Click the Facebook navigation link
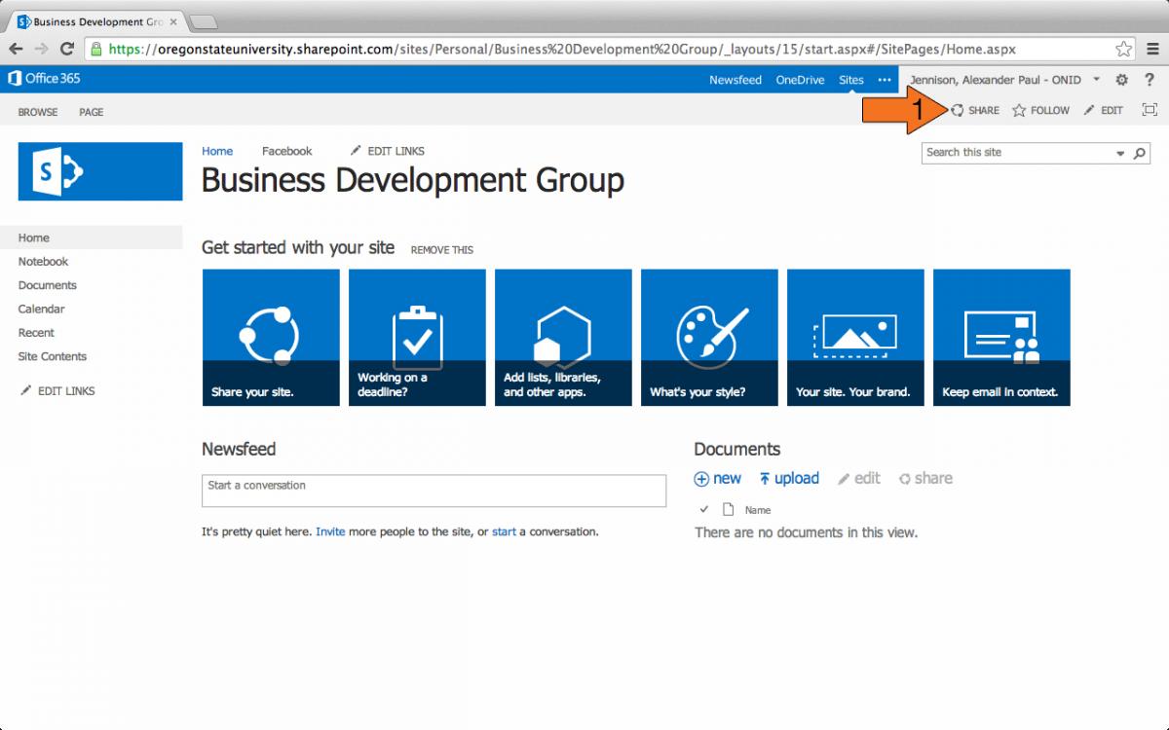Screen dimensions: 1169x730 tap(287, 151)
